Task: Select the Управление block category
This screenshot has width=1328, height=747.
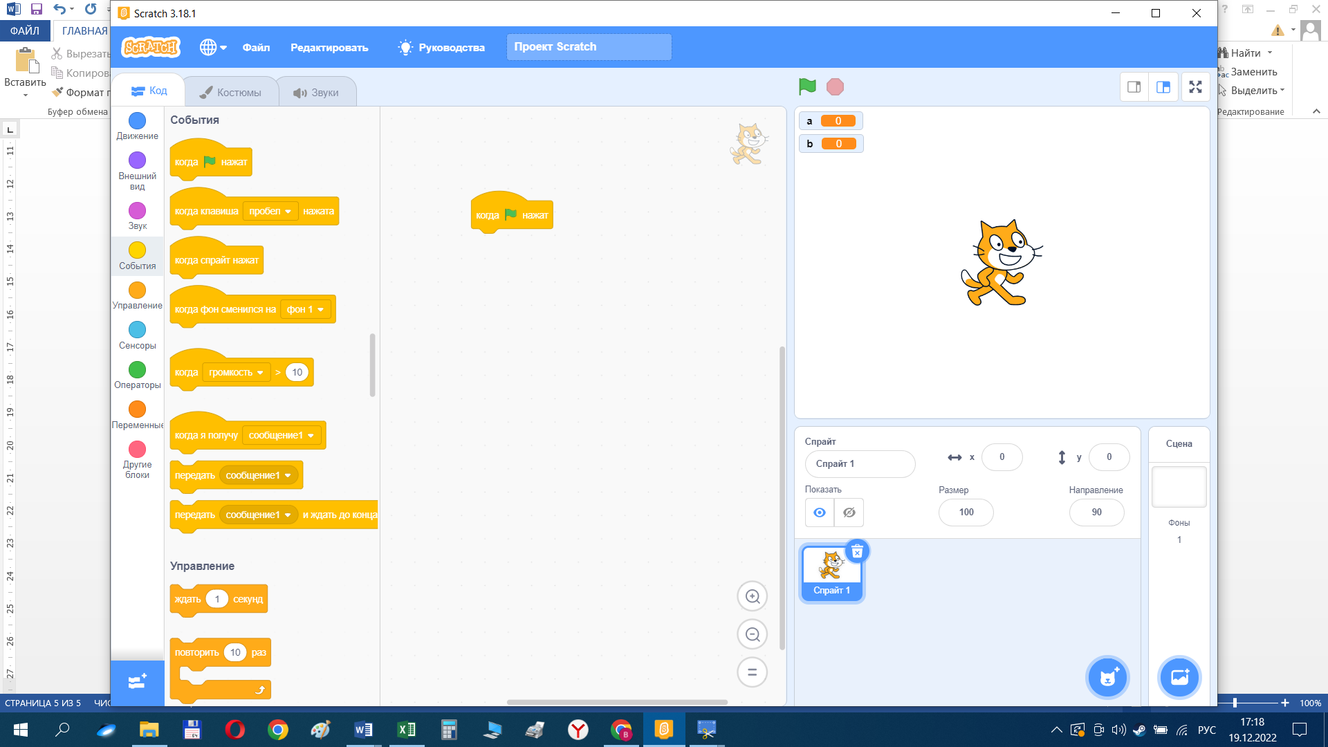Action: [137, 295]
